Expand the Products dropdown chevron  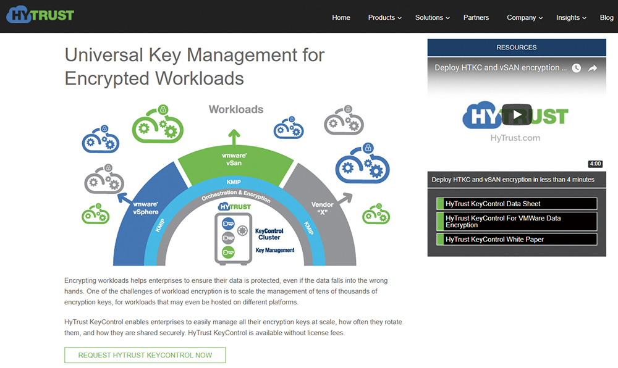point(400,18)
